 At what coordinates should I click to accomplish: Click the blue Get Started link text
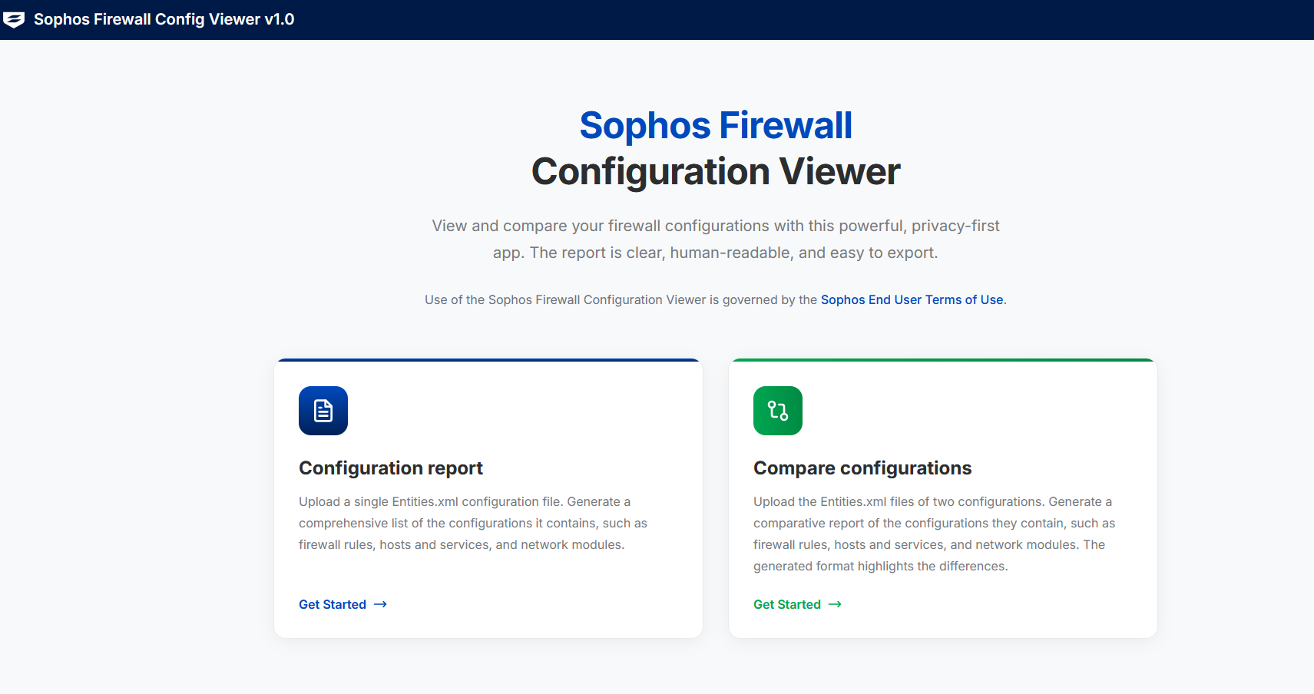coord(333,605)
